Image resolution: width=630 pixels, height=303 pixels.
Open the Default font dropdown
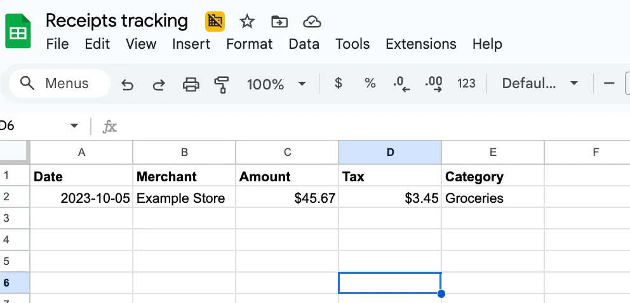[540, 84]
